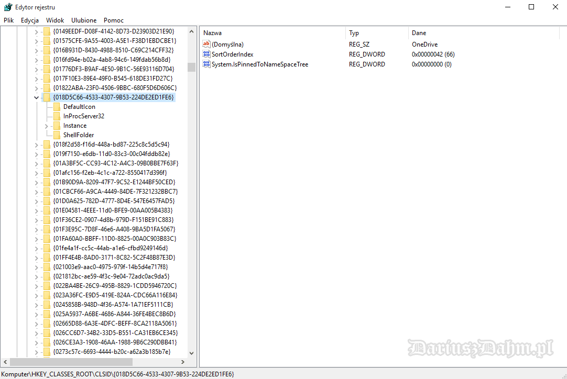Click tree scrollbar down arrow
The height and width of the screenshot is (379, 567).
click(191, 353)
